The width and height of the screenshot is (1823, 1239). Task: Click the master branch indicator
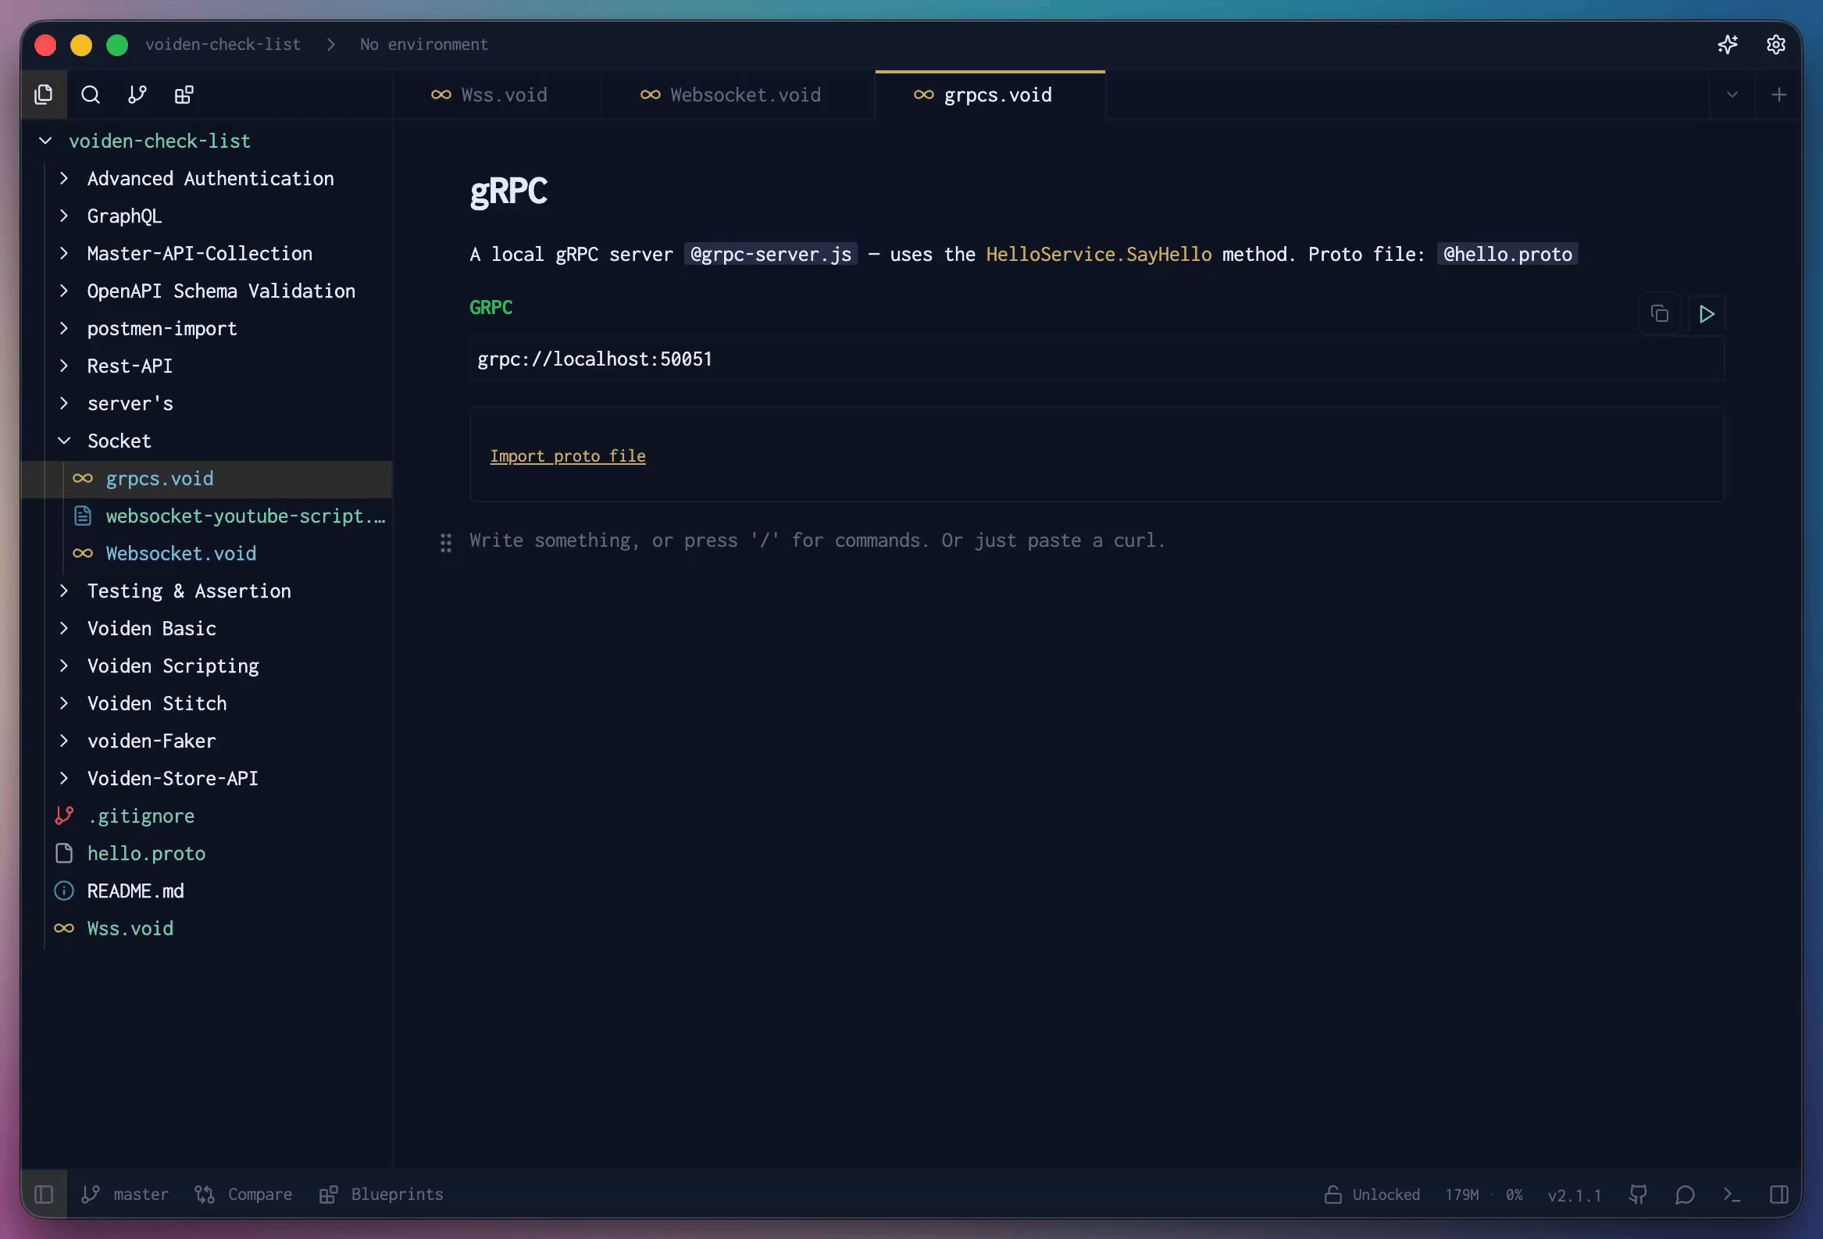tap(125, 1194)
